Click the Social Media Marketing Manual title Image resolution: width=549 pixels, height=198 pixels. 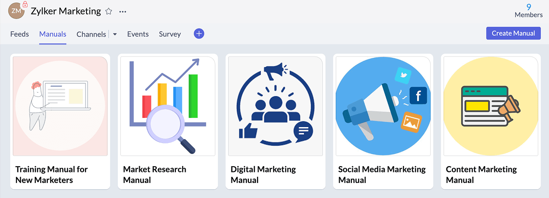click(382, 174)
